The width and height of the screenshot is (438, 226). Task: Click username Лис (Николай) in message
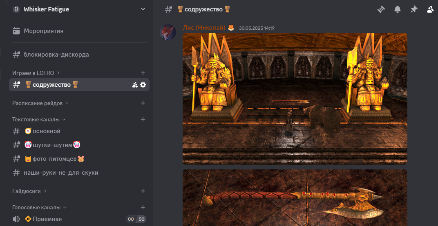tap(203, 28)
